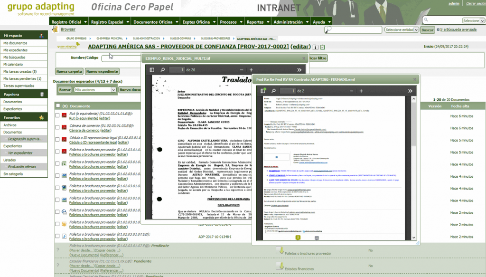Check the Cédula o ID representante legal checkbox
Image resolution: width=486 pixels, height=277 pixels.
pyautogui.click(x=57, y=139)
